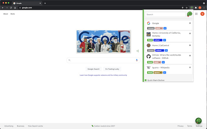Image resolution: width=207 pixels, height=129 pixels.
Task: Click the Google search input box
Action: (103, 60)
